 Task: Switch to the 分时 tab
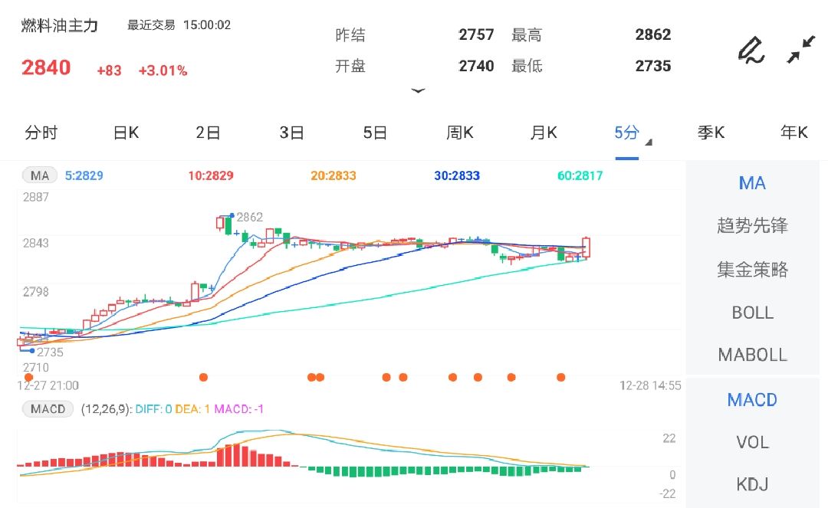point(41,133)
